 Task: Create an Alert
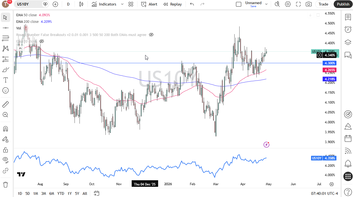click(149, 4)
